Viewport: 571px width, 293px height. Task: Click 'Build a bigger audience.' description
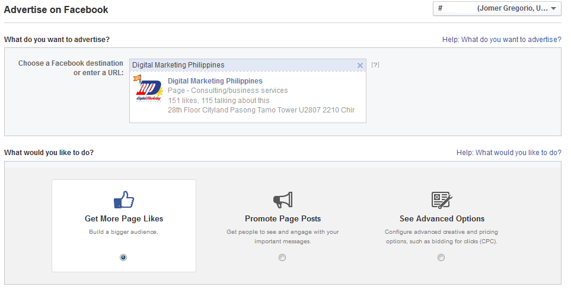point(123,232)
